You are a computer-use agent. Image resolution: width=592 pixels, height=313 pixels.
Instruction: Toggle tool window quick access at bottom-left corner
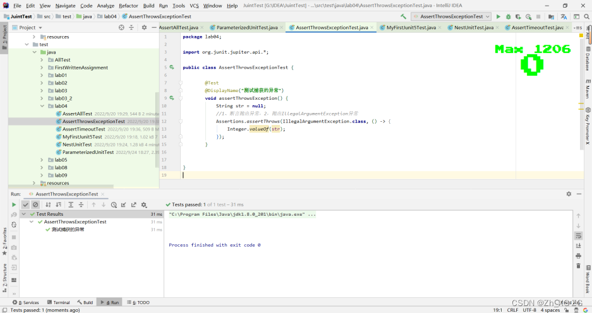[x=4, y=310]
